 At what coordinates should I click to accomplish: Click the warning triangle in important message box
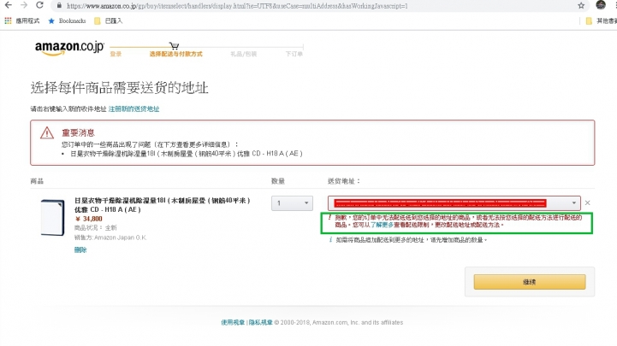click(47, 132)
